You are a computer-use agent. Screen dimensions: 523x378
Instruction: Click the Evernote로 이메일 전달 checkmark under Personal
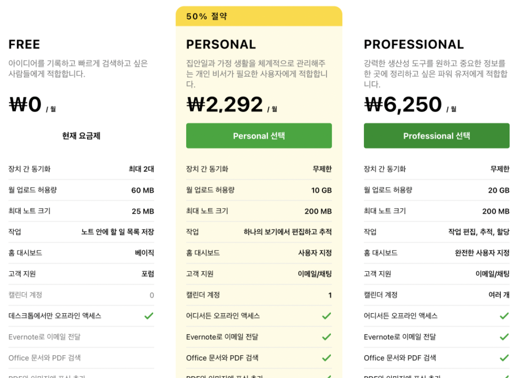(x=328, y=337)
